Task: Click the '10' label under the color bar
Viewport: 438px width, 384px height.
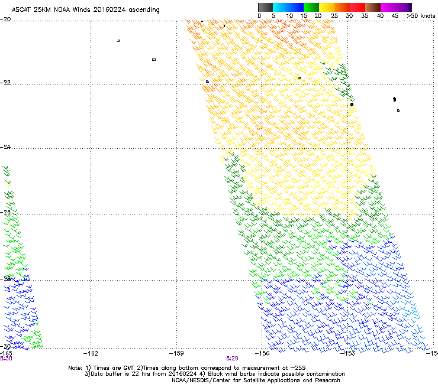Action: coord(289,16)
